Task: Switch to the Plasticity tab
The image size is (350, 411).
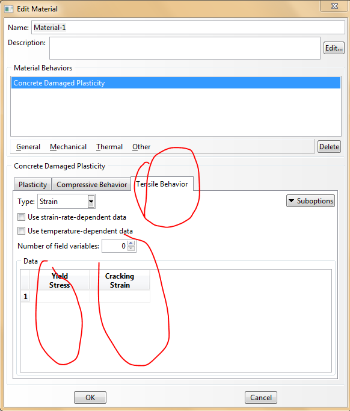Action: tap(32, 185)
